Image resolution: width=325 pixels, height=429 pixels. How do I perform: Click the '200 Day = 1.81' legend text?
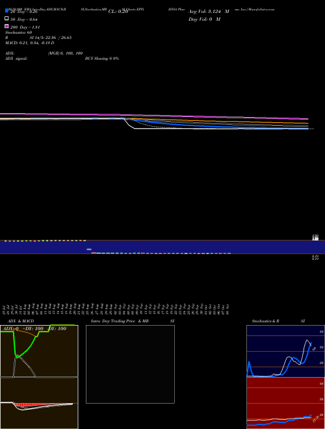pos(25,27)
